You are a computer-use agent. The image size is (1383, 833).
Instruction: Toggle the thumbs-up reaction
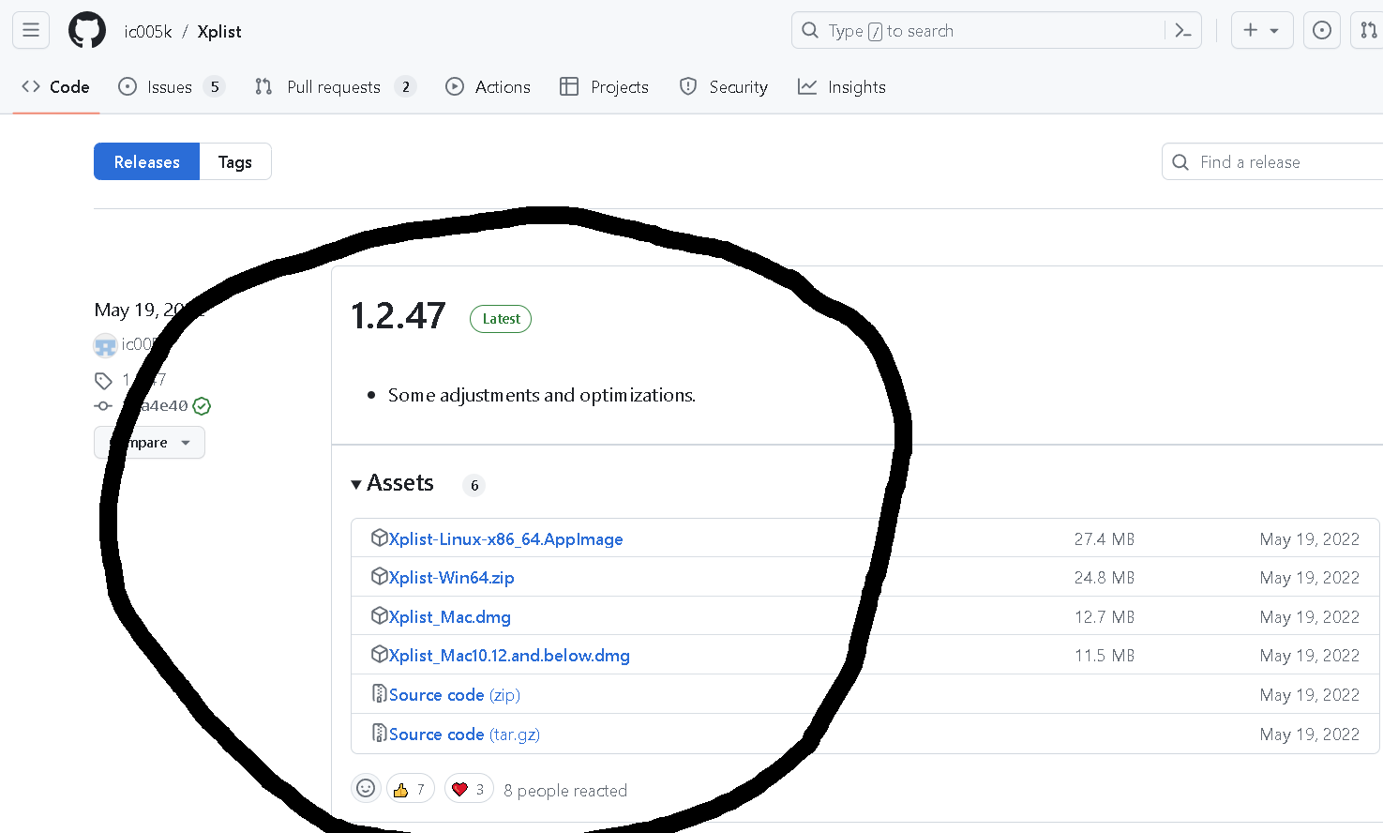tap(411, 790)
